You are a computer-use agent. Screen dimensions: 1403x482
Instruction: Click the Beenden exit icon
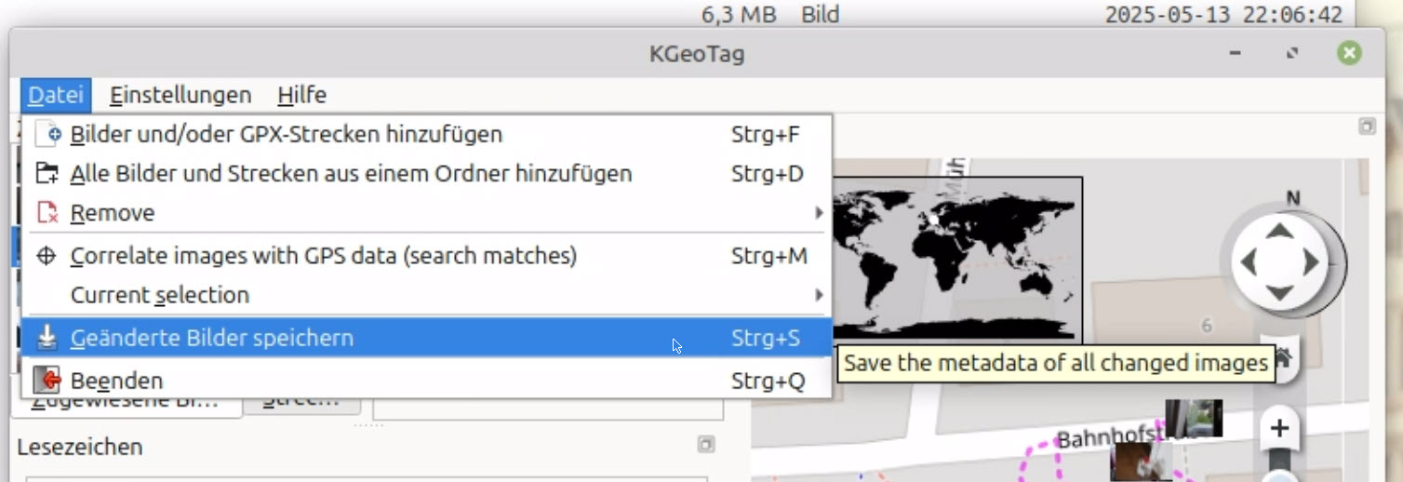(x=47, y=381)
